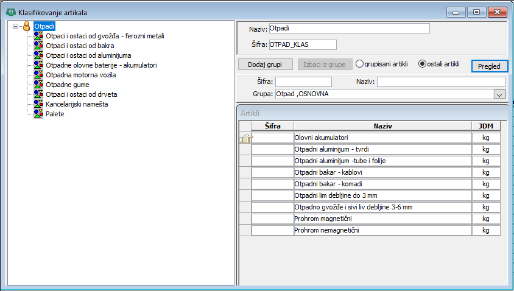The height and width of the screenshot is (291, 514).
Task: Open the Grupa dropdown list
Action: 499,94
